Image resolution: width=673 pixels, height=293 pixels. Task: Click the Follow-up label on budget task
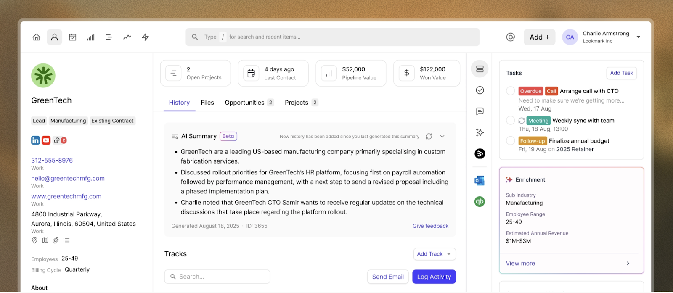coord(533,141)
